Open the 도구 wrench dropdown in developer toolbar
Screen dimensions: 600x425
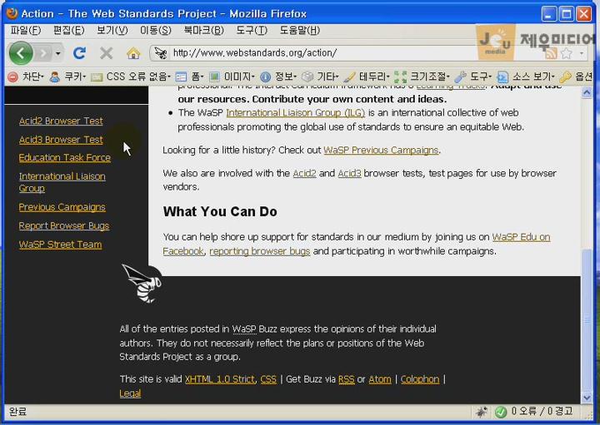(481, 77)
